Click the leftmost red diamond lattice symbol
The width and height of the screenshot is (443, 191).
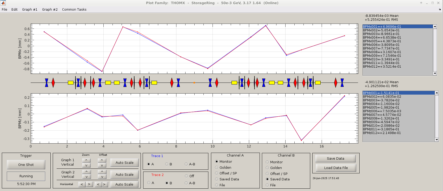pos(53,83)
